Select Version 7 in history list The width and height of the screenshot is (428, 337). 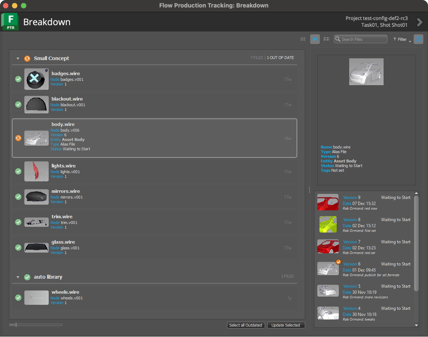pyautogui.click(x=364, y=247)
